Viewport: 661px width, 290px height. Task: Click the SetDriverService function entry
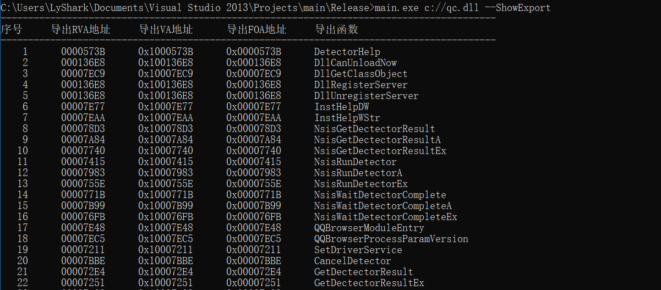[358, 250]
